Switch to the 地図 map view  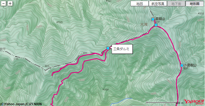point(140,4)
